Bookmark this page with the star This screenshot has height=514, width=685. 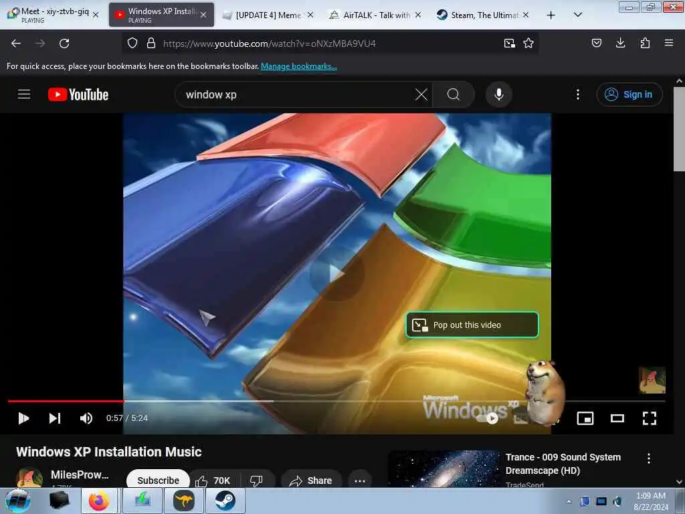pos(528,44)
